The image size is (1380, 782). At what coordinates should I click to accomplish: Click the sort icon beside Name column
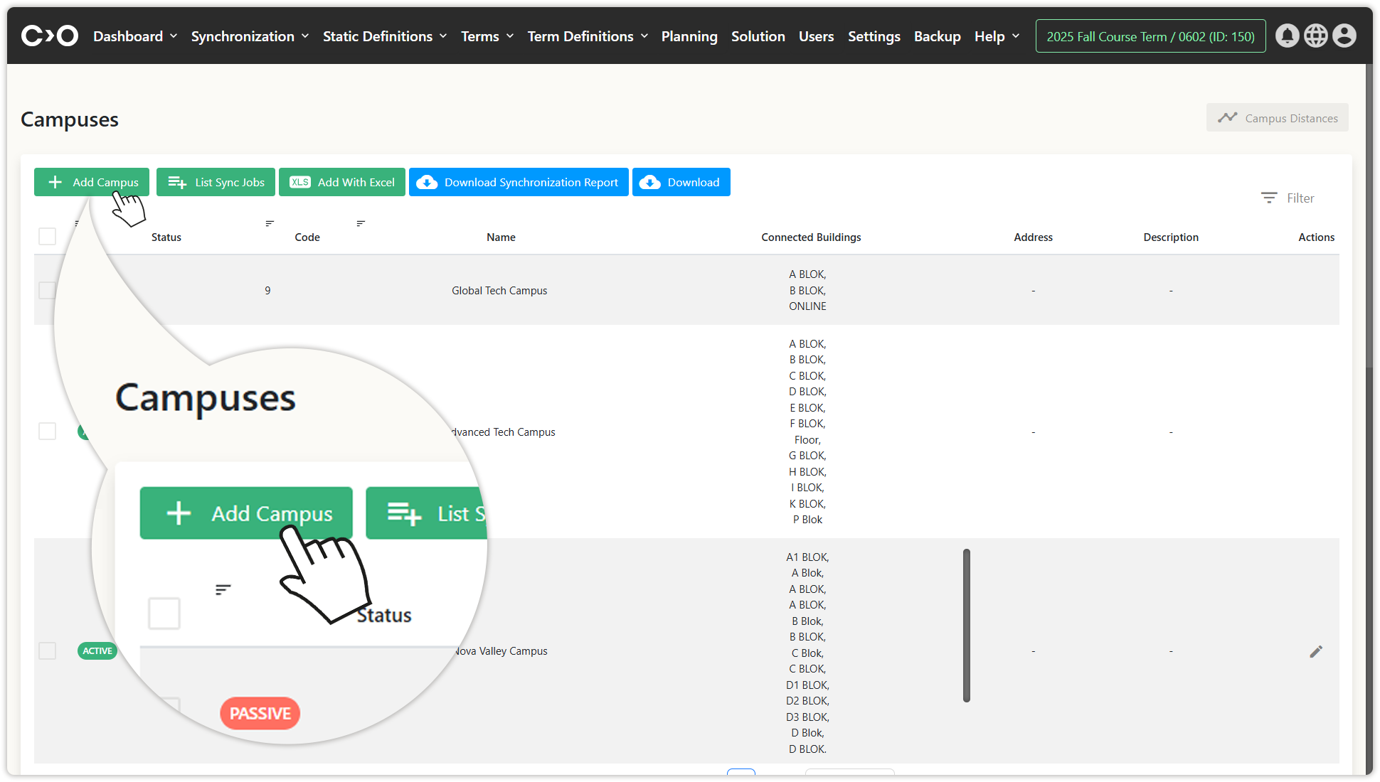[x=361, y=223]
